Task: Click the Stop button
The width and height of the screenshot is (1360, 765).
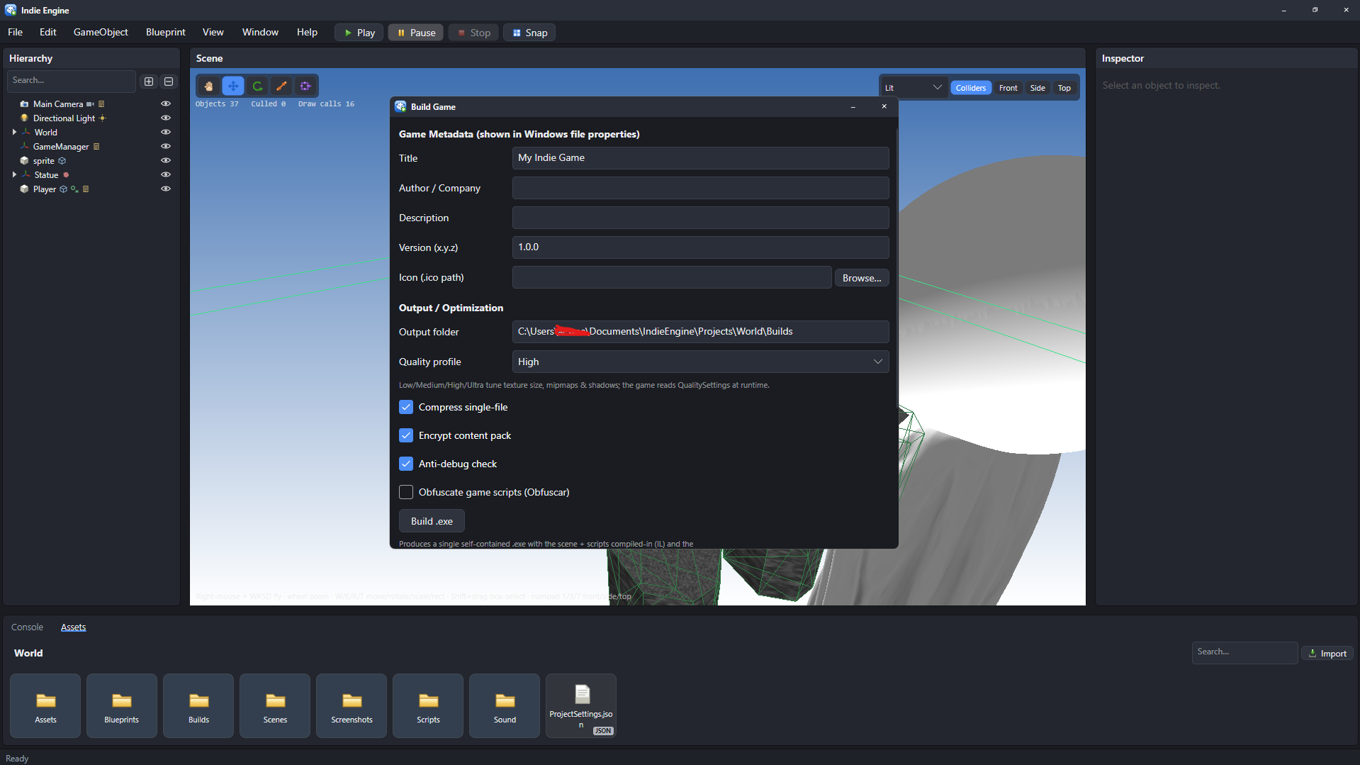Action: [473, 33]
